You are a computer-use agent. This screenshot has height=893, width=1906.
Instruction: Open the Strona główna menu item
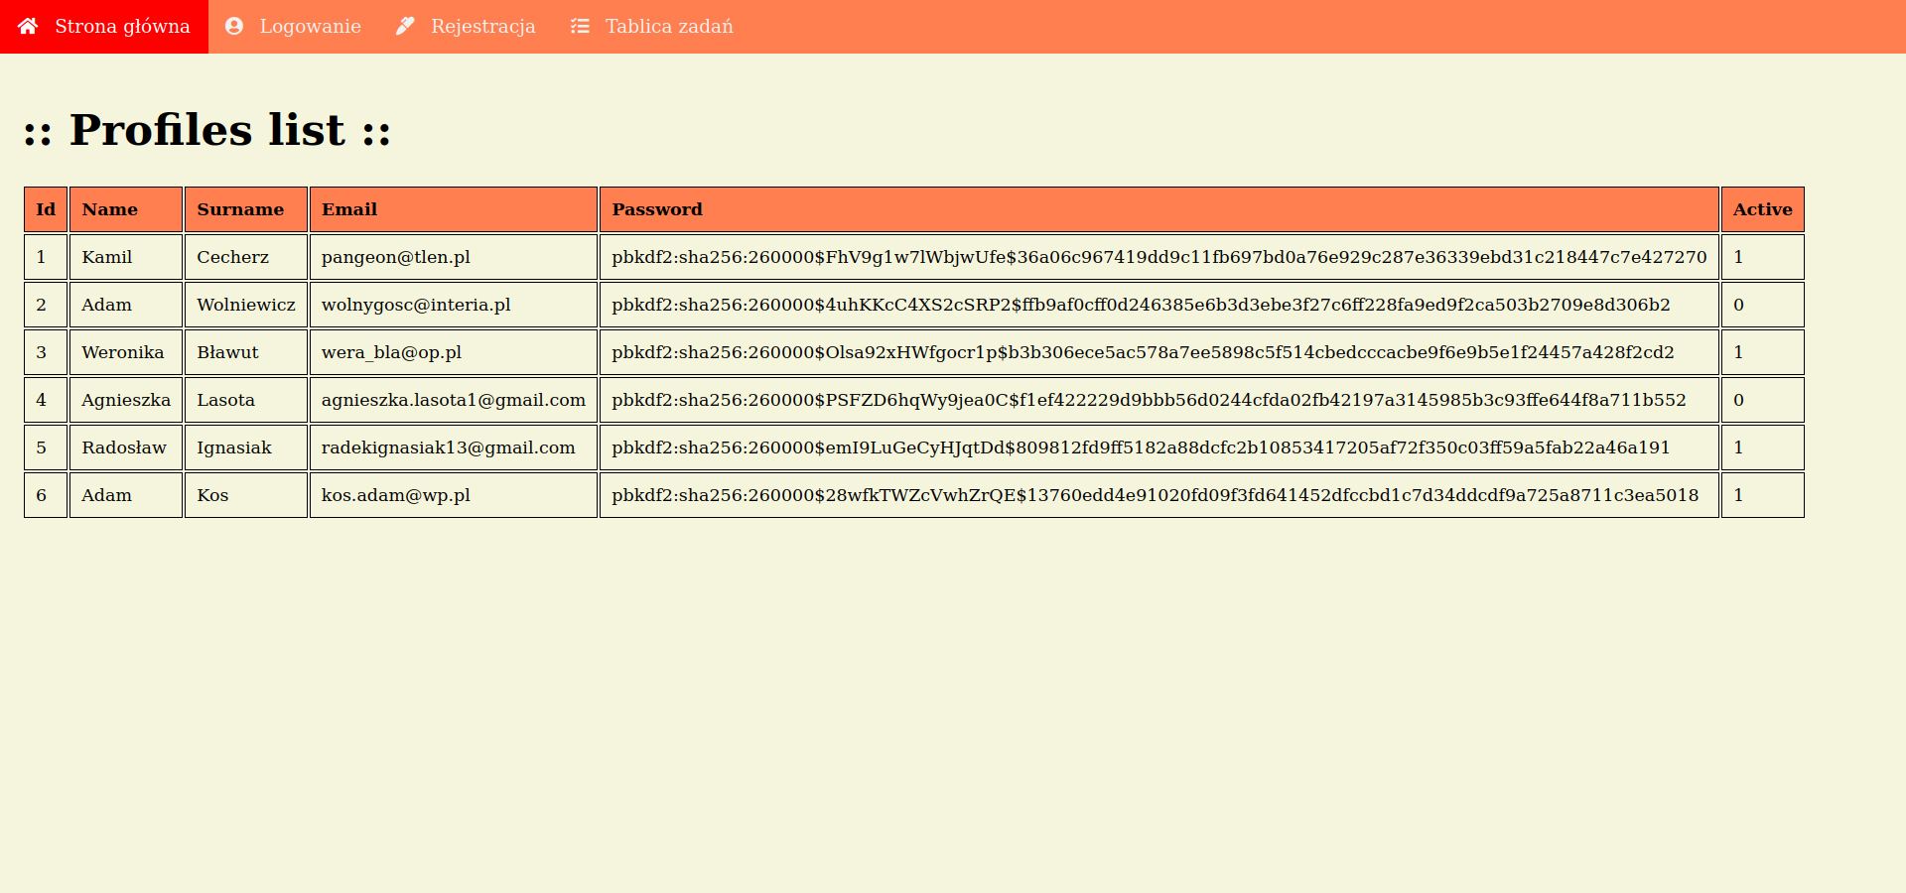[104, 27]
